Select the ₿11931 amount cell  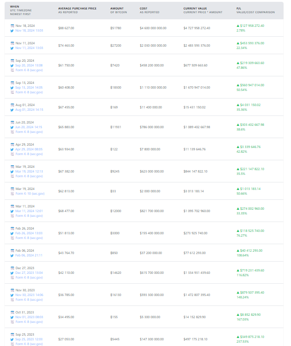116,127
